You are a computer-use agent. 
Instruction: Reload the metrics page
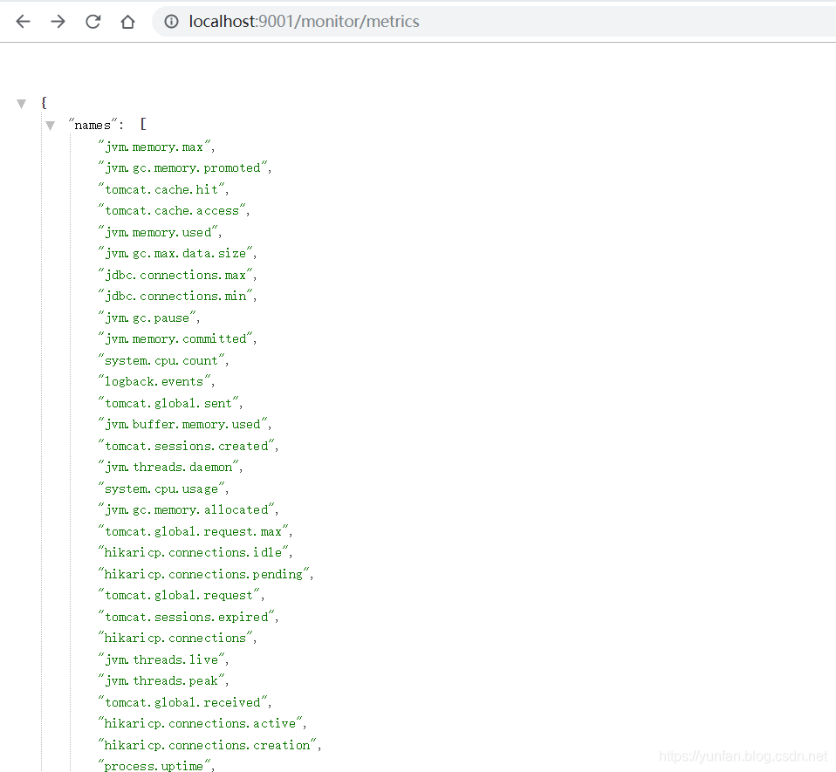click(x=93, y=21)
